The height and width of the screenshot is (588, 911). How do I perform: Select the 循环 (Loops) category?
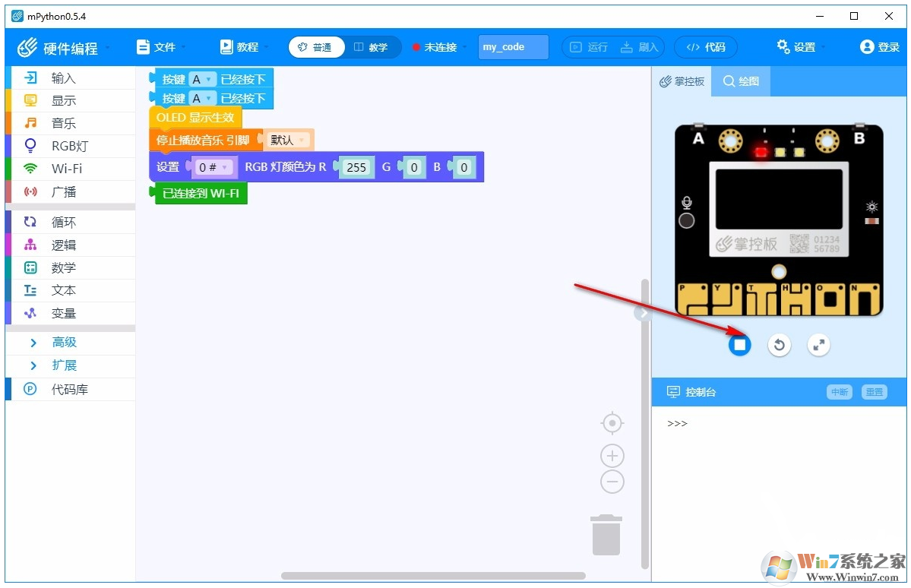[x=65, y=221]
